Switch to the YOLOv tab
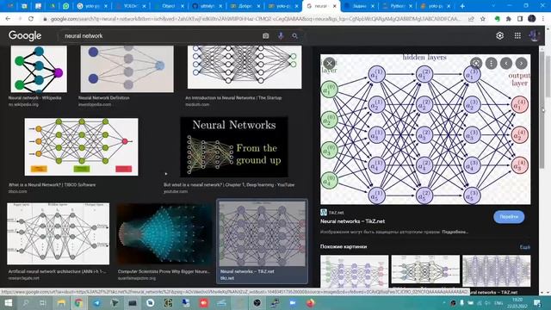 [x=131, y=6]
